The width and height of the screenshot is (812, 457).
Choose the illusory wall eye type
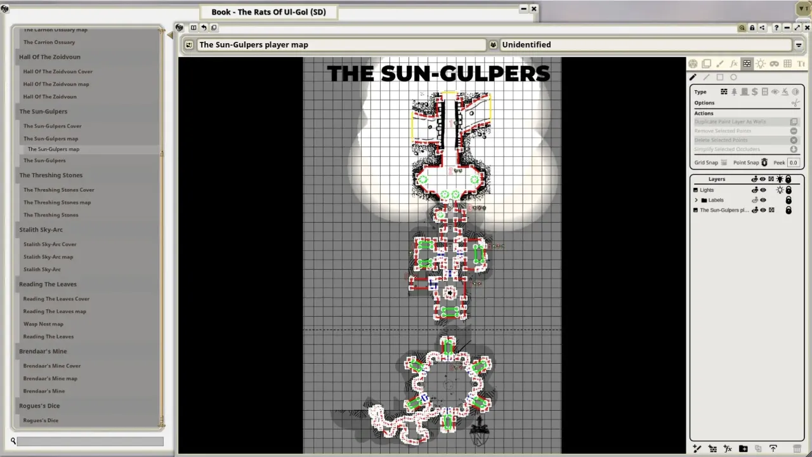[775, 92]
